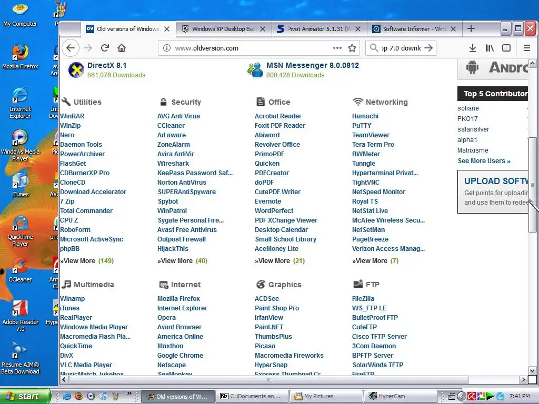Click the vertical scrollbar down arrow
Viewport: 539px width, 404px height.
pos(532,371)
